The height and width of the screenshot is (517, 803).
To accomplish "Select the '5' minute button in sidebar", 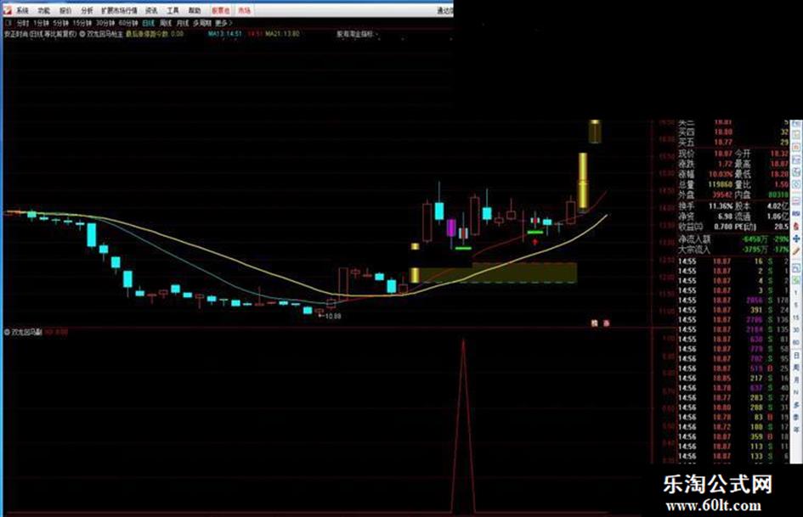I will pyautogui.click(x=796, y=305).
